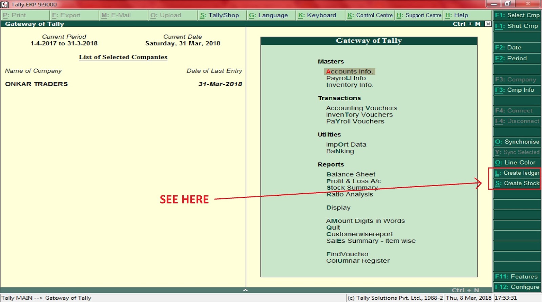The image size is (542, 302).
Task: Click F1: Shut Cmp button
Action: tap(517, 26)
